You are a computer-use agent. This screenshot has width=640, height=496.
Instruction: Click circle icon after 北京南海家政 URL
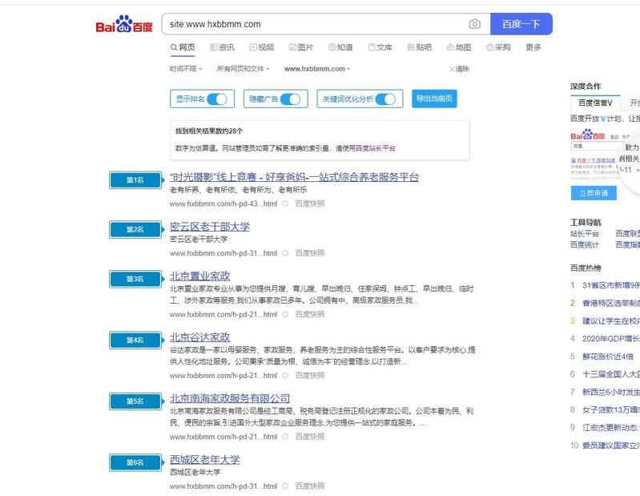(285, 437)
